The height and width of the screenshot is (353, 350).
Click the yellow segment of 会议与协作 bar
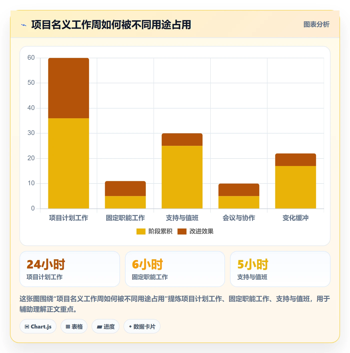pos(239,202)
